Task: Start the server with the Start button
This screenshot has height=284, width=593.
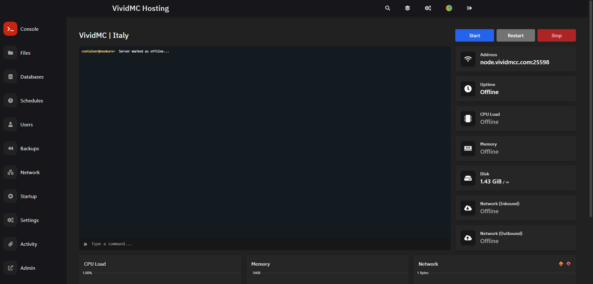Action: point(475,35)
